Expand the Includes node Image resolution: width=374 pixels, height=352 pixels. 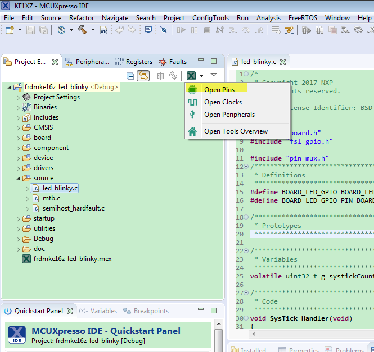[18, 118]
